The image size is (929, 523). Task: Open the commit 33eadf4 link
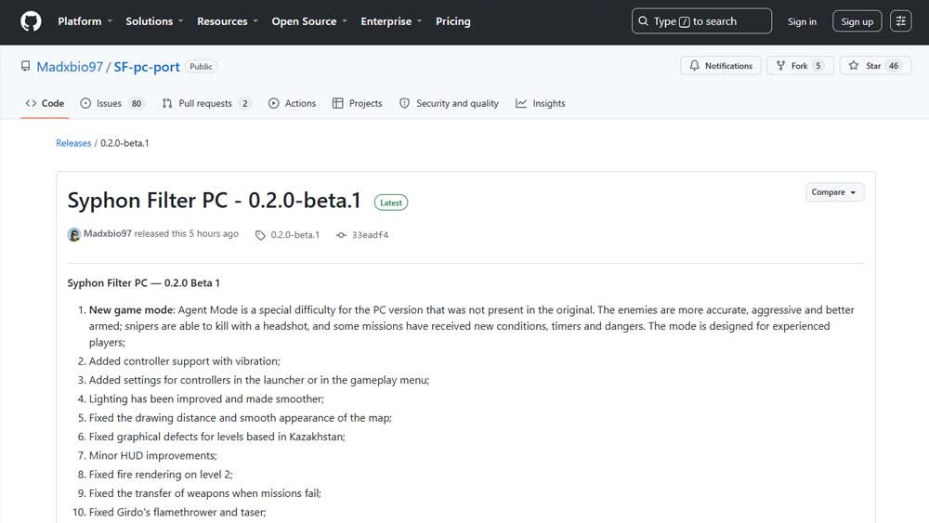pyautogui.click(x=371, y=235)
